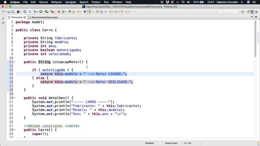Click the Coverage launch icon
Screen dimensions: 260x146
(46, 12)
